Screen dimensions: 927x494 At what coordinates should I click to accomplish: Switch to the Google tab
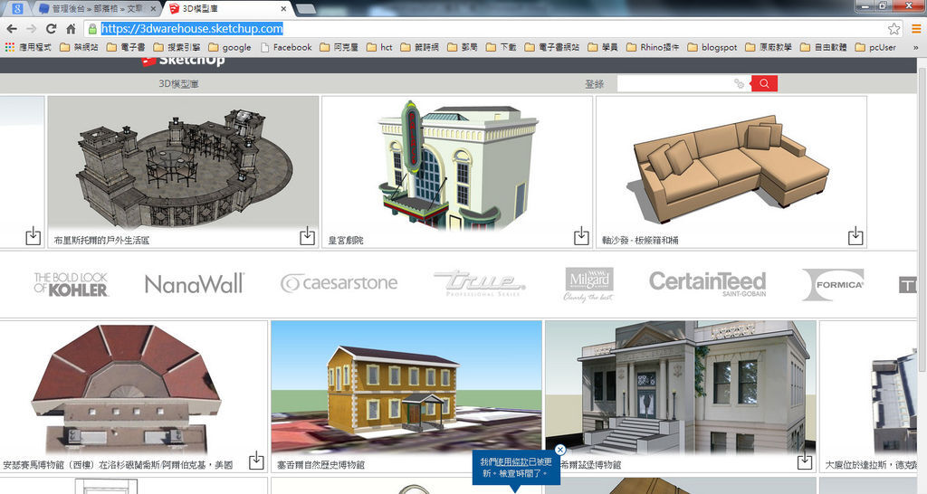click(17, 8)
